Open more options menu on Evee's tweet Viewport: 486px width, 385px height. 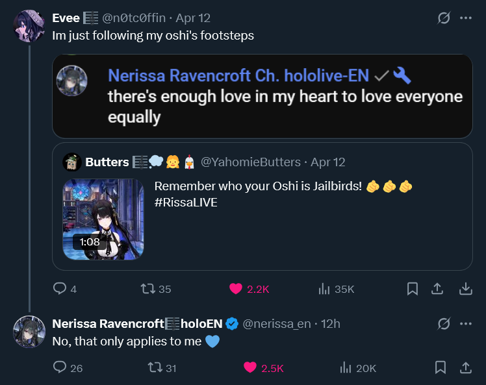click(466, 18)
